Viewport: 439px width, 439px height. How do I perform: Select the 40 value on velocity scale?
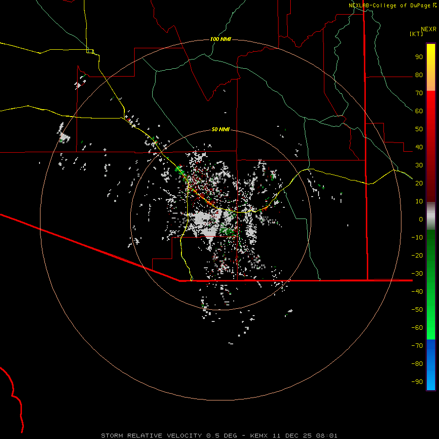pos(419,147)
